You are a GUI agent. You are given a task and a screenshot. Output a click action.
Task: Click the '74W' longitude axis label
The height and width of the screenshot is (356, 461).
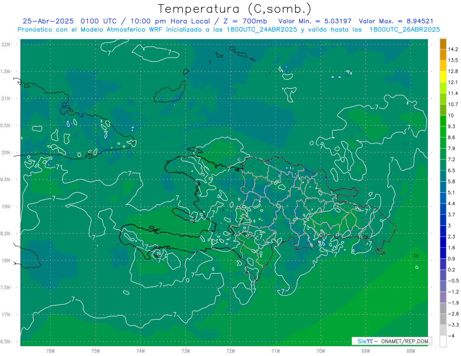[x=141, y=351]
